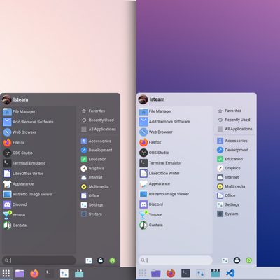Open the settings icon beside the dark search bar
Screen dimensions: 280x280
pyautogui.click(x=89, y=260)
